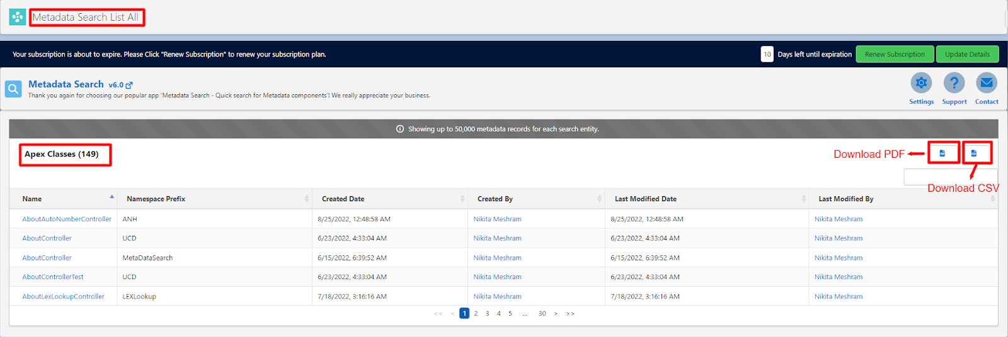Click the 10 days left counter box
1008x337 pixels.
click(767, 54)
